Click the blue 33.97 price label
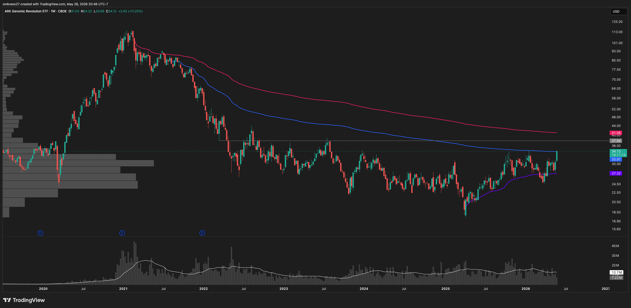The width and height of the screenshot is (631, 308). (x=616, y=160)
